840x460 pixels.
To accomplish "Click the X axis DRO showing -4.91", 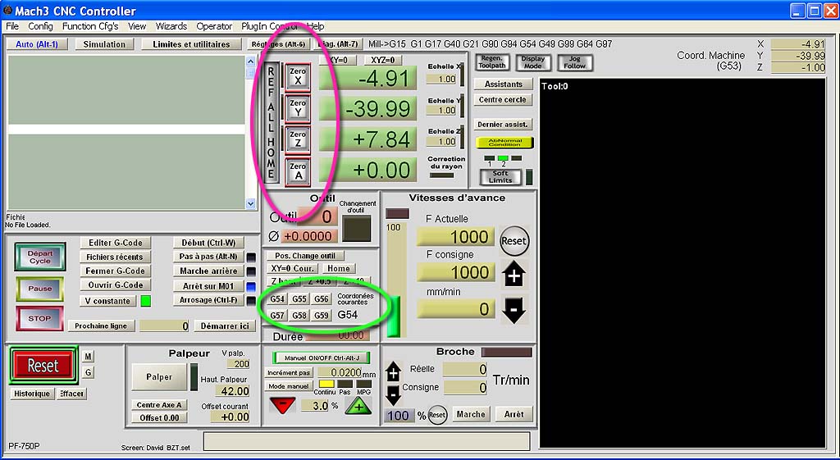I will pyautogui.click(x=368, y=78).
